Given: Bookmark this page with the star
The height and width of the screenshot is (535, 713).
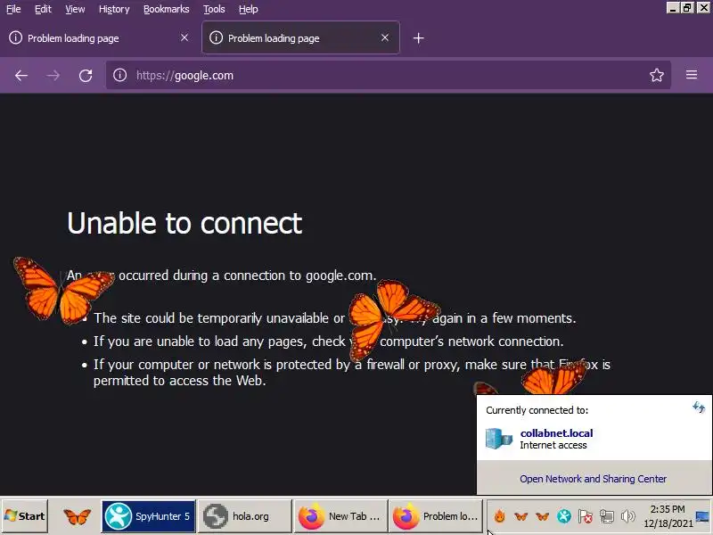Looking at the screenshot, I should [657, 75].
